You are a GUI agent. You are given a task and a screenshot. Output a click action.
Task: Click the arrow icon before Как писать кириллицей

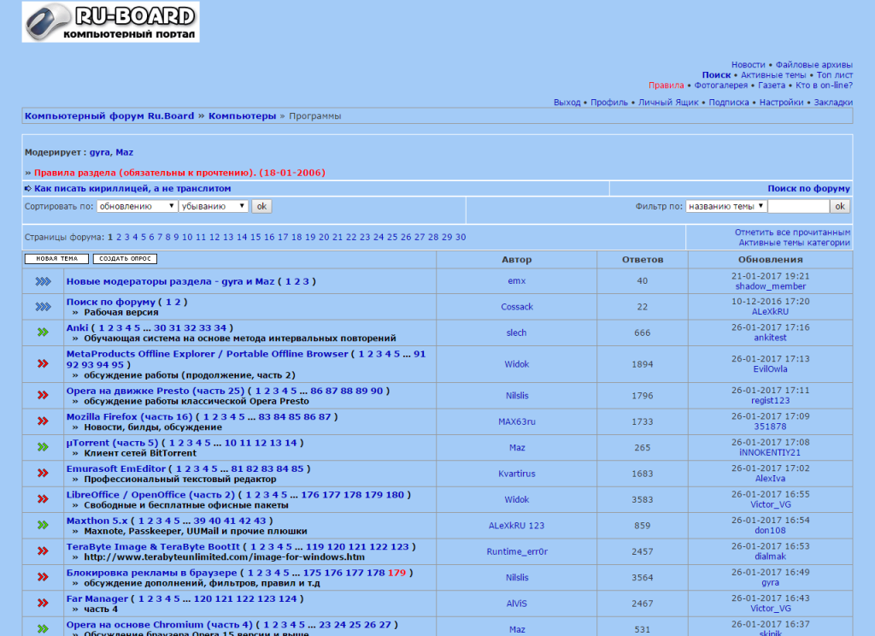[x=28, y=189]
